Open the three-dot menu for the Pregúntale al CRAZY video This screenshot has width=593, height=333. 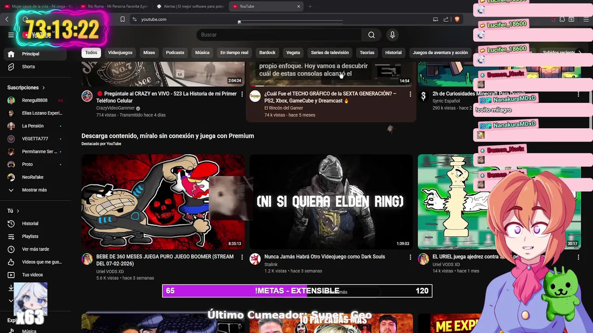(x=242, y=94)
